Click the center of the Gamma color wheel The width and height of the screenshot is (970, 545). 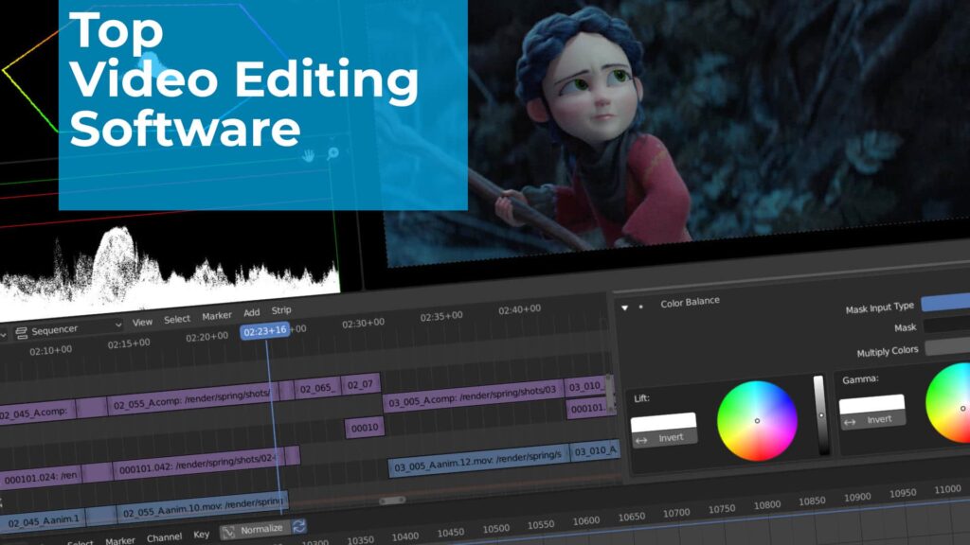click(x=964, y=409)
